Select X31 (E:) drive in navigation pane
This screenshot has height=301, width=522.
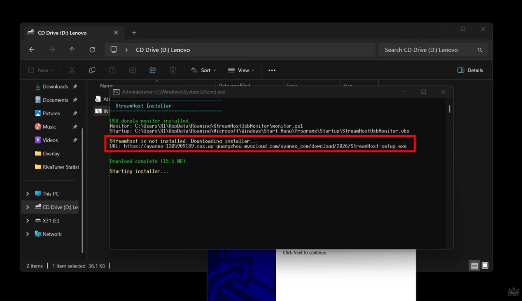pyautogui.click(x=50, y=221)
